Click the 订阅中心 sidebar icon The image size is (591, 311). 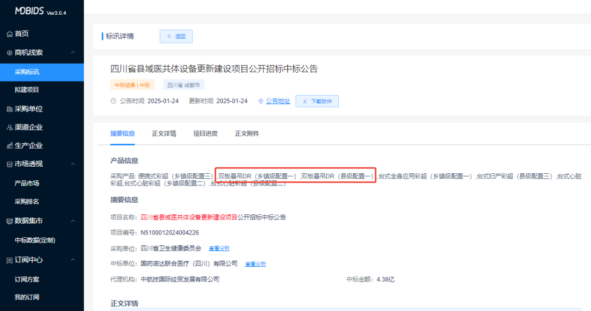click(9, 260)
